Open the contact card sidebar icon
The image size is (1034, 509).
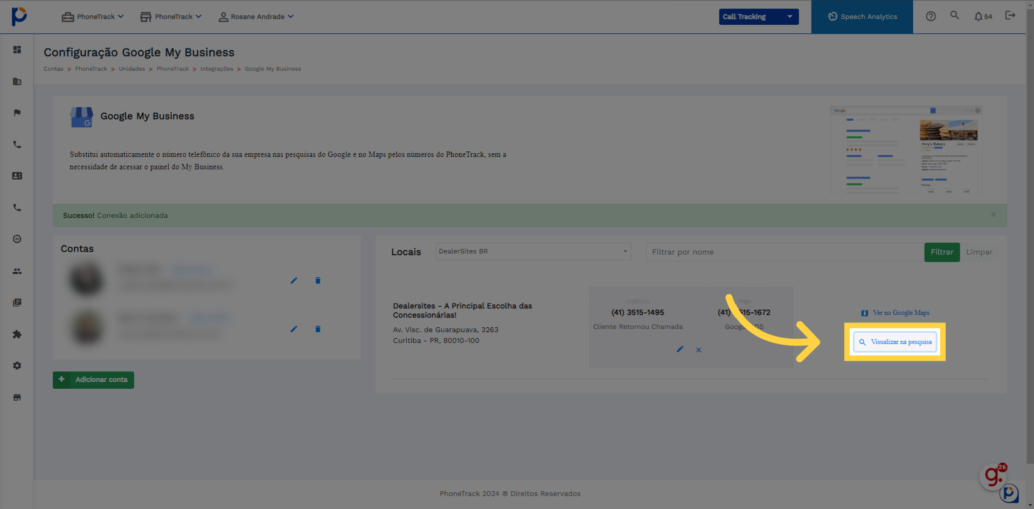tap(17, 176)
